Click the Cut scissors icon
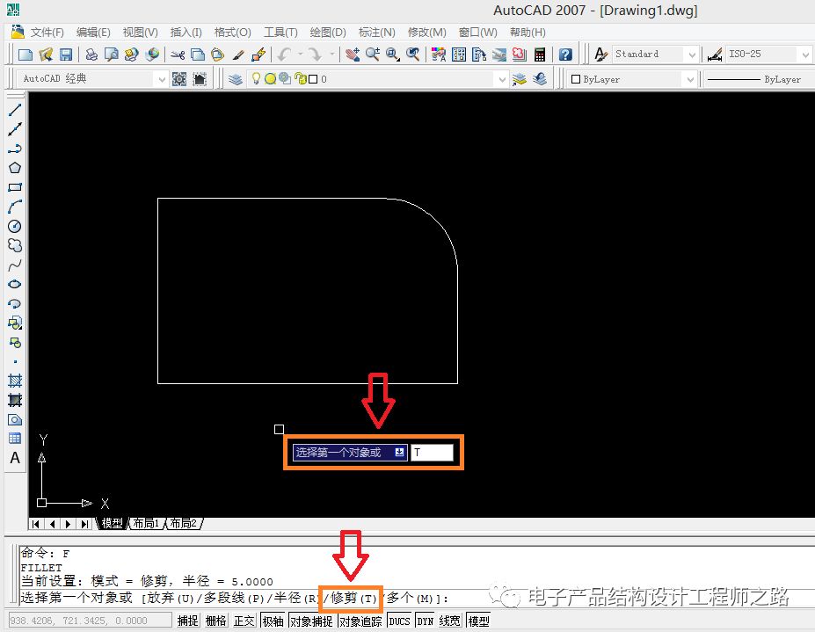Screen dimensions: 815x632 point(178,54)
